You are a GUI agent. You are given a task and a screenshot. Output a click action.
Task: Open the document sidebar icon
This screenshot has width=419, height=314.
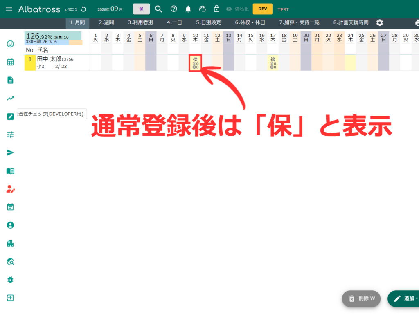[x=10, y=80]
